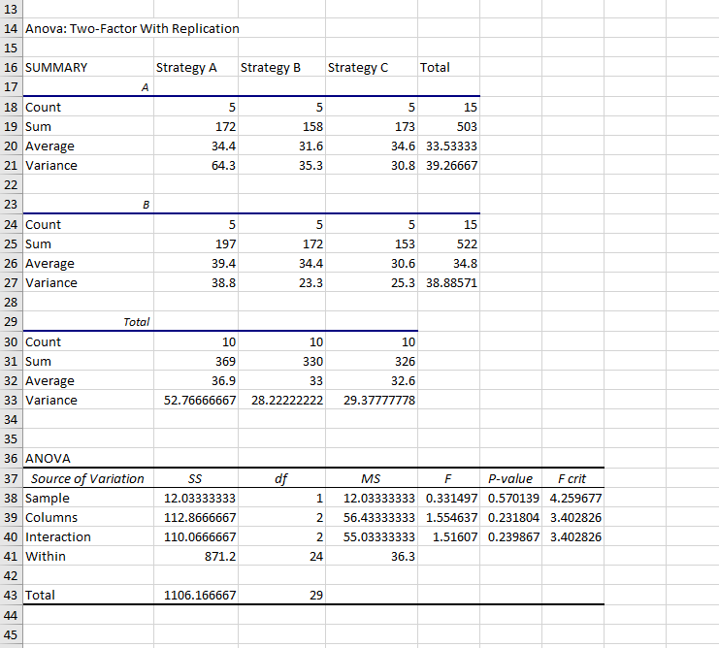This screenshot has width=719, height=648.
Task: Select row header 13
Action: tap(12, 9)
